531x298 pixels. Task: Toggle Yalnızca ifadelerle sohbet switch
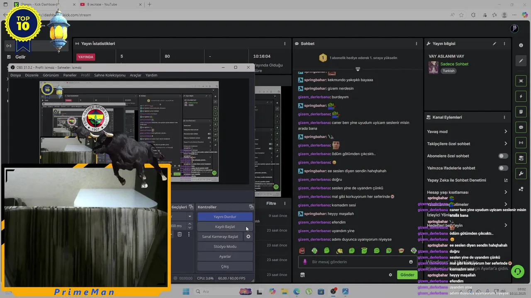(x=503, y=168)
